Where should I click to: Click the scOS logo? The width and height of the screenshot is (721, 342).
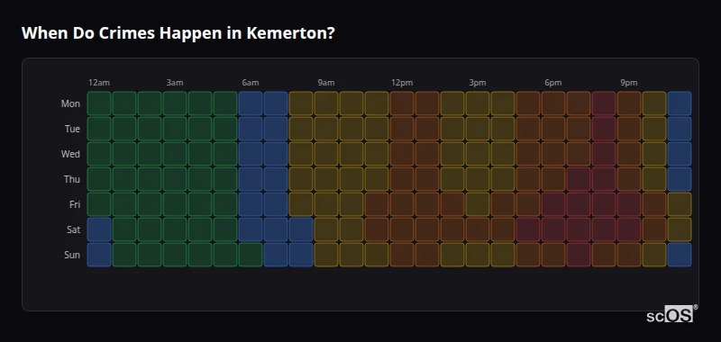pyautogui.click(x=671, y=314)
